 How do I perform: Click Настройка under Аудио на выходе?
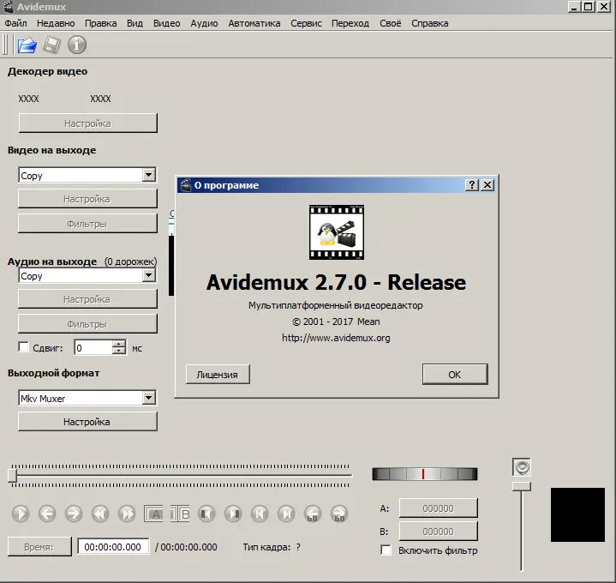(x=87, y=299)
